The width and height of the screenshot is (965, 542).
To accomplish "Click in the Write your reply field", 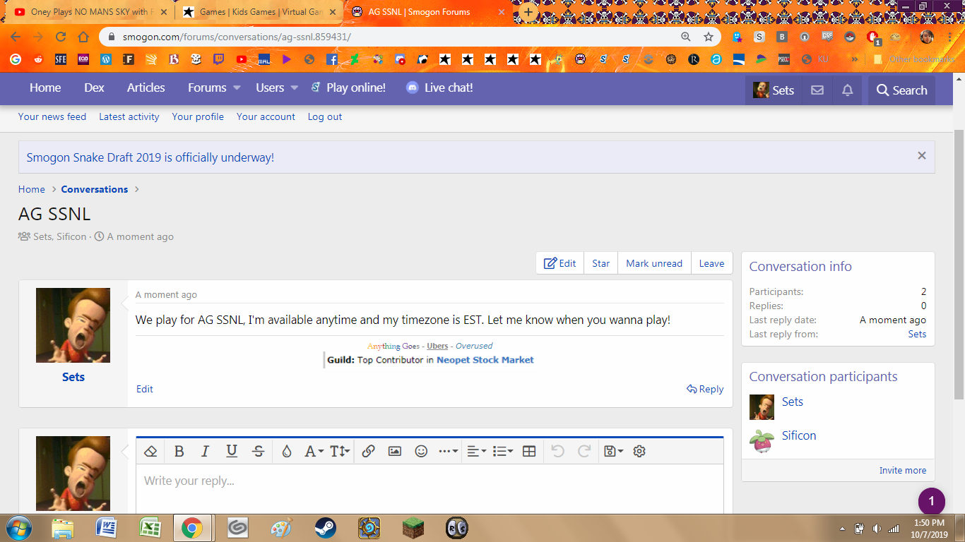I will [430, 487].
